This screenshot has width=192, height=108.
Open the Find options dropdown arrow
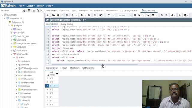point(76,15)
